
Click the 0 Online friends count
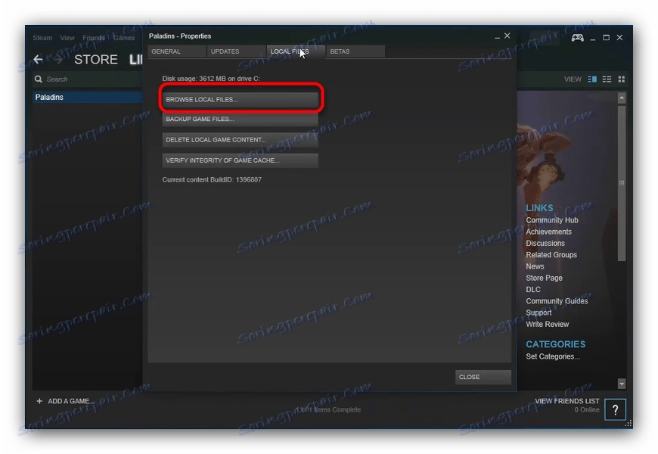tap(587, 410)
